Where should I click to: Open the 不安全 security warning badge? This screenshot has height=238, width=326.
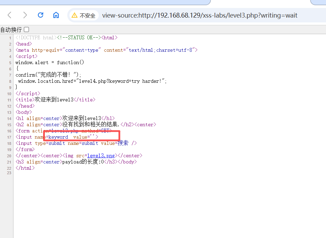click(x=83, y=16)
